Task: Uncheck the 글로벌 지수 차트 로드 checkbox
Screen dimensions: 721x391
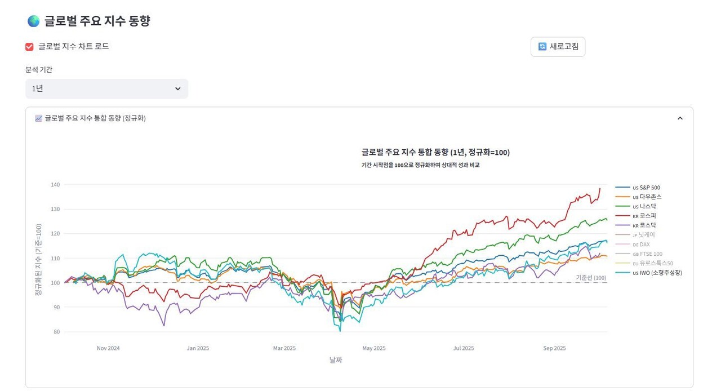Action: point(29,47)
